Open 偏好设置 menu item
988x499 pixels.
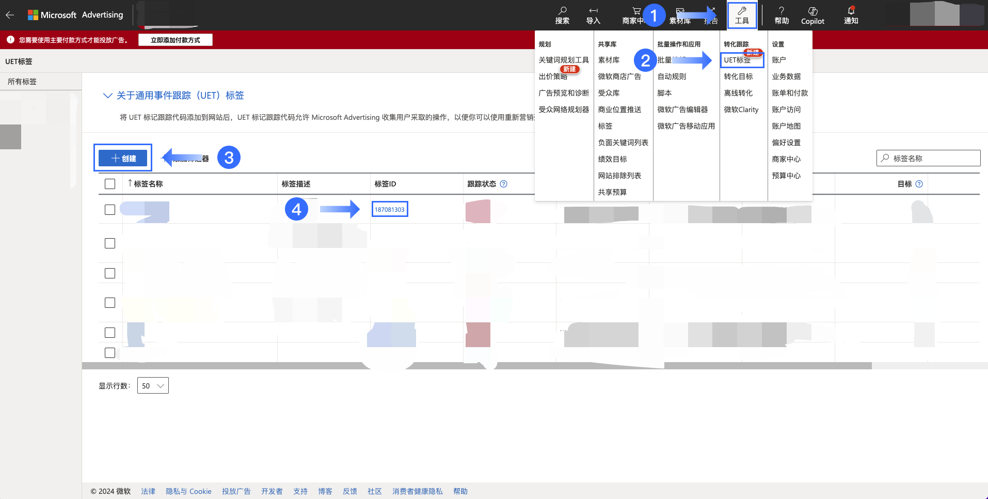786,143
